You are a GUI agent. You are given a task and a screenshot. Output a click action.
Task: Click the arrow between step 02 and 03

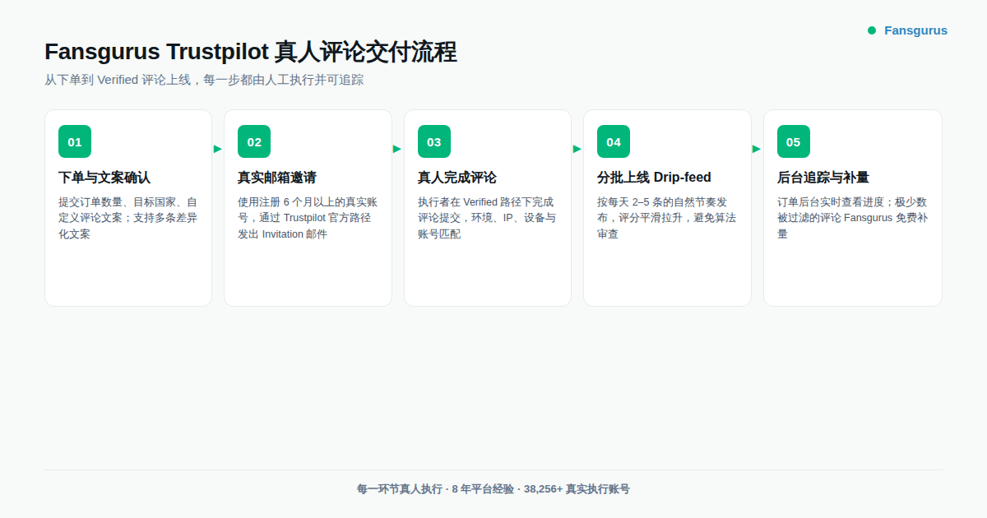(397, 150)
